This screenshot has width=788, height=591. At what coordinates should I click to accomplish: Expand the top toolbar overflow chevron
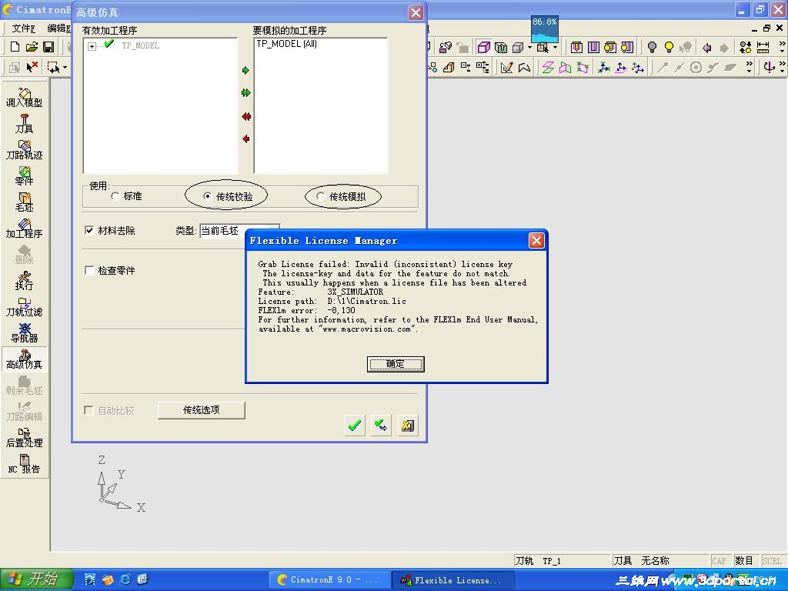782,47
